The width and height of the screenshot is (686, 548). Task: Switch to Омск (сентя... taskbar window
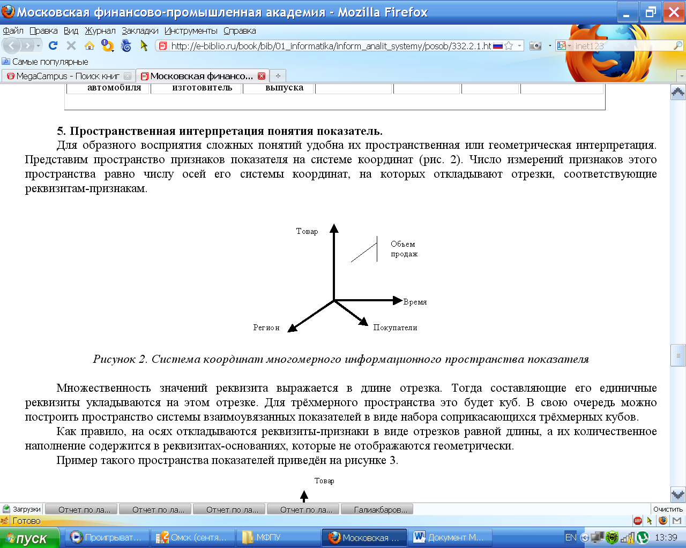[x=193, y=537]
